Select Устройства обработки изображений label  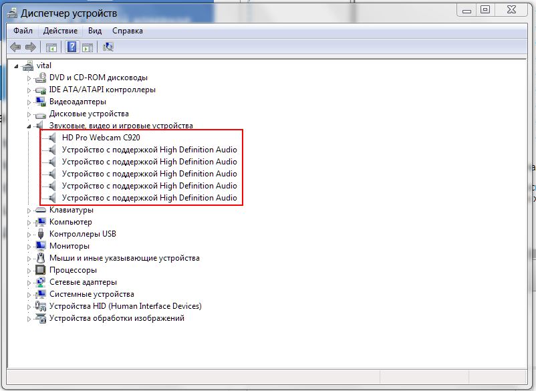point(116,318)
